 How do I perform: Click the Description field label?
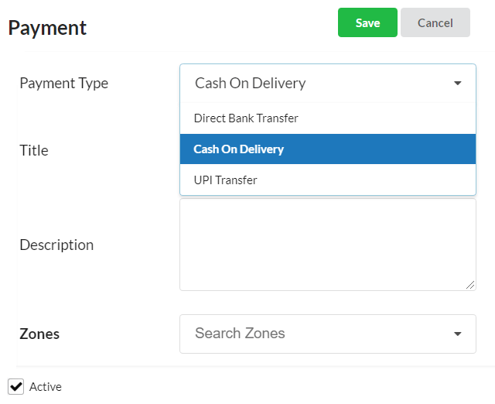56,245
